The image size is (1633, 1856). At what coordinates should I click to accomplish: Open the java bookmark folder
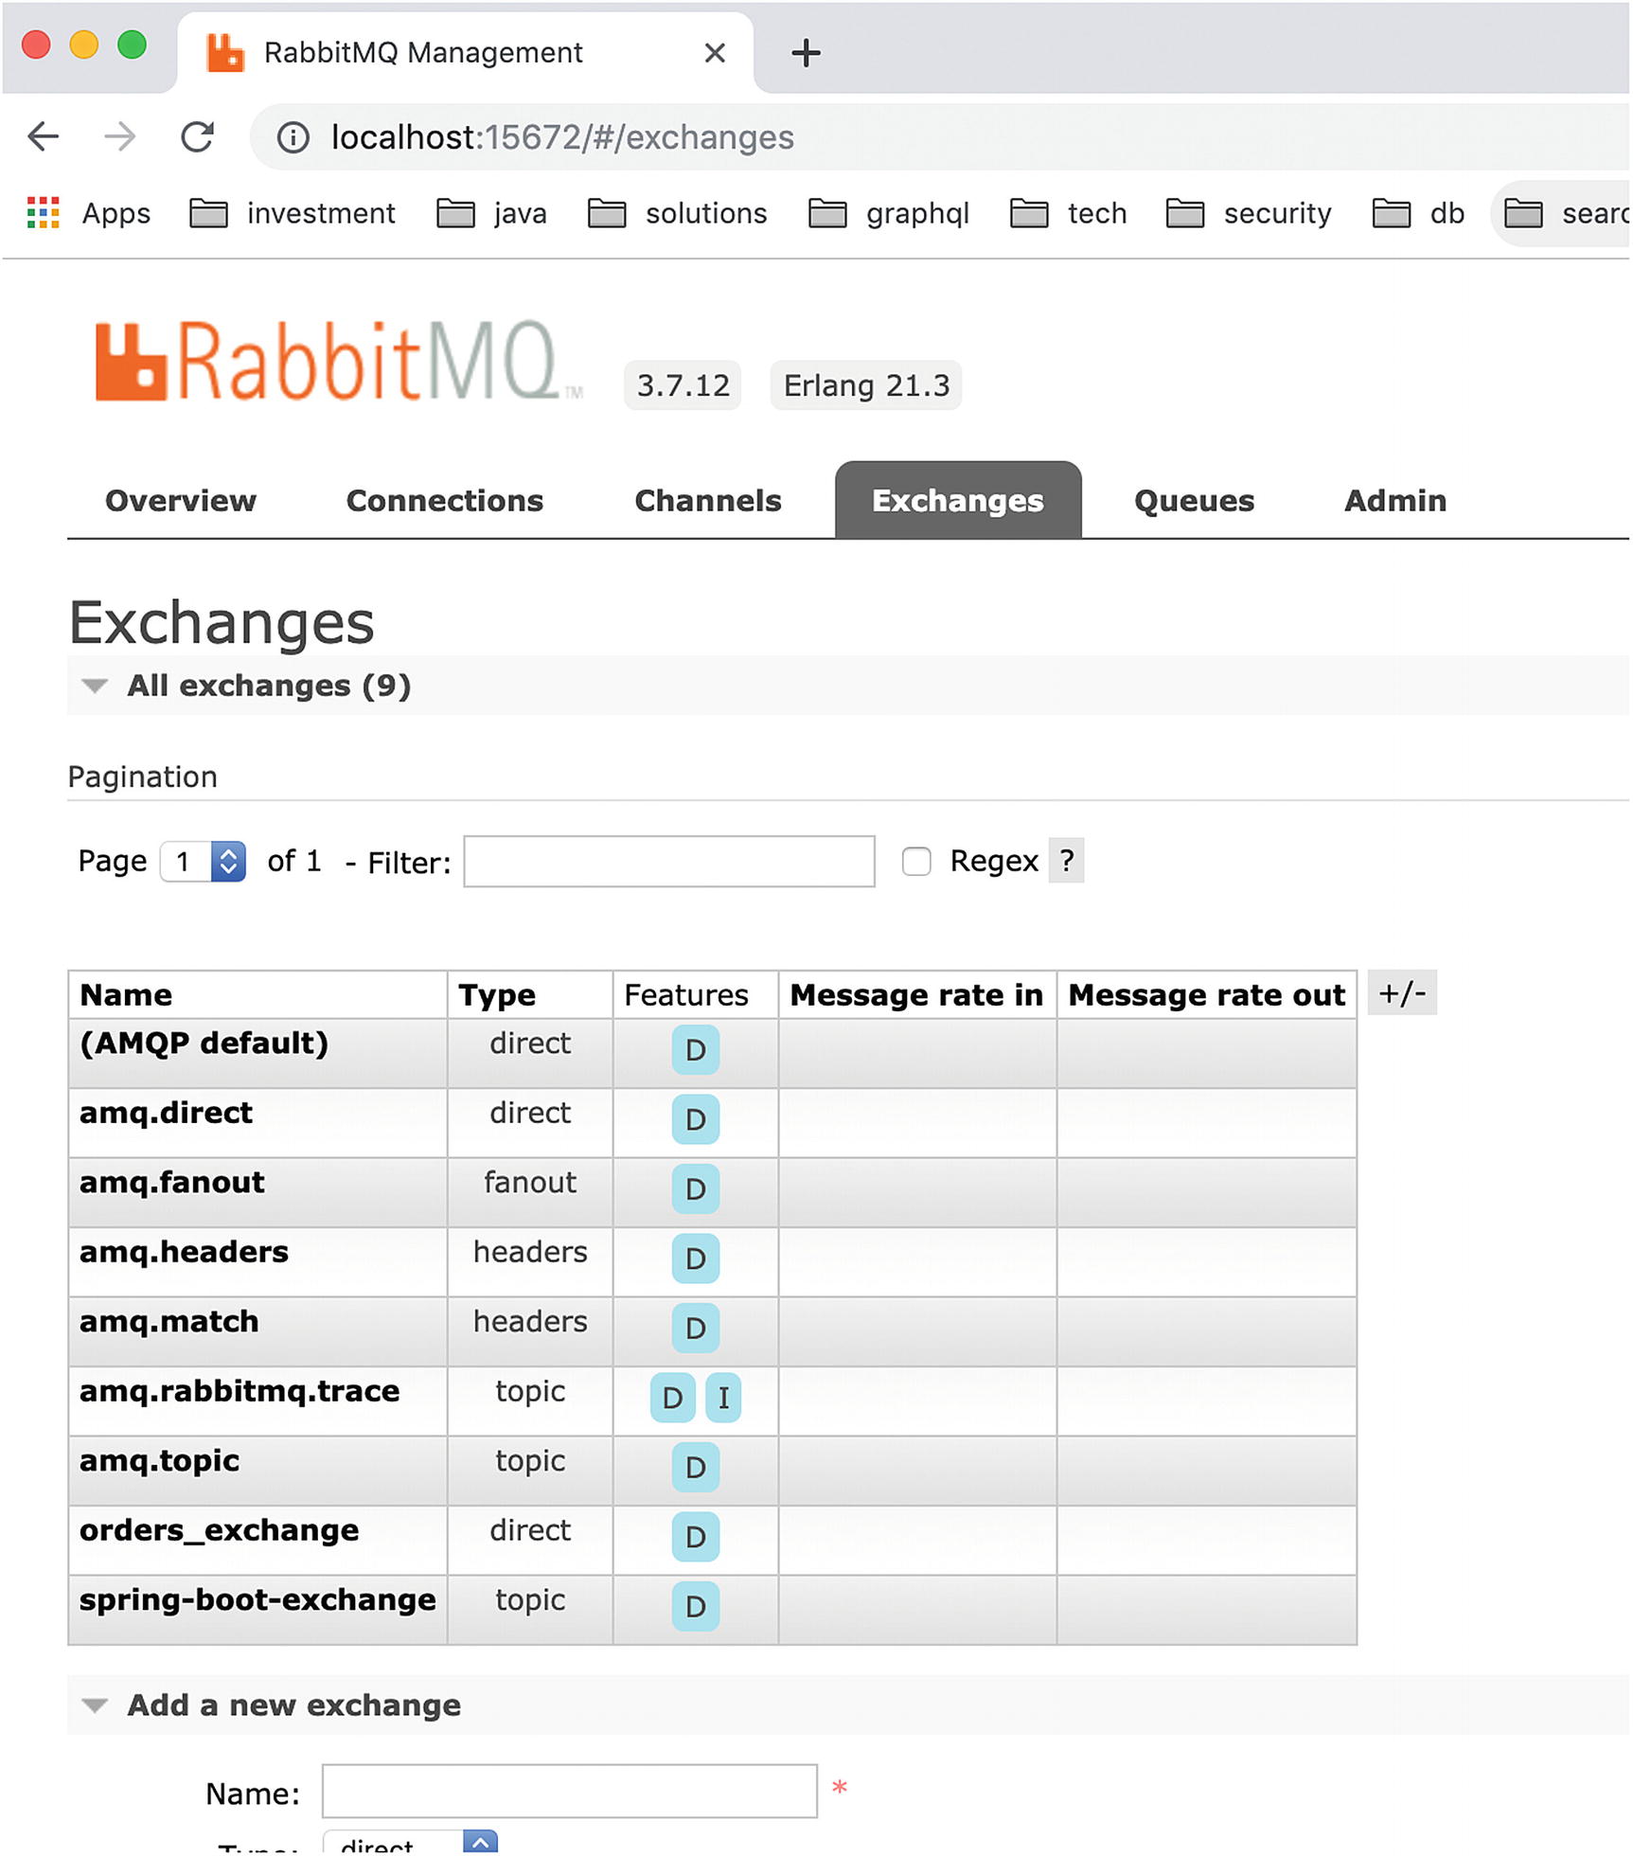491,213
